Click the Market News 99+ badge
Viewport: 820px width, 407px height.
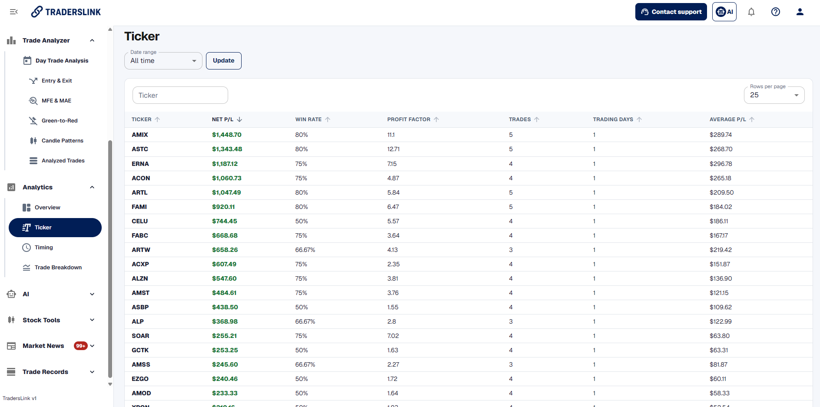click(x=80, y=346)
